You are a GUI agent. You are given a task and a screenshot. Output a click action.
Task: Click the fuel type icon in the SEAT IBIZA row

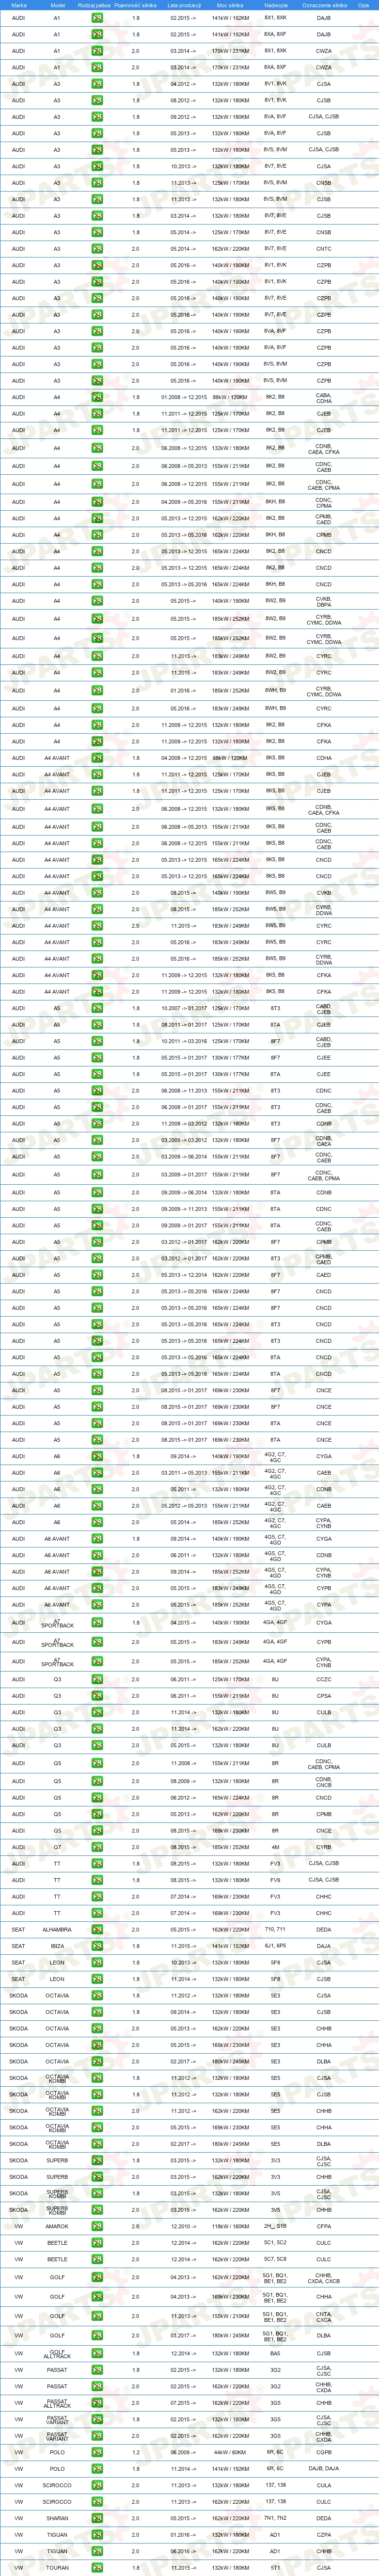pos(97,1946)
